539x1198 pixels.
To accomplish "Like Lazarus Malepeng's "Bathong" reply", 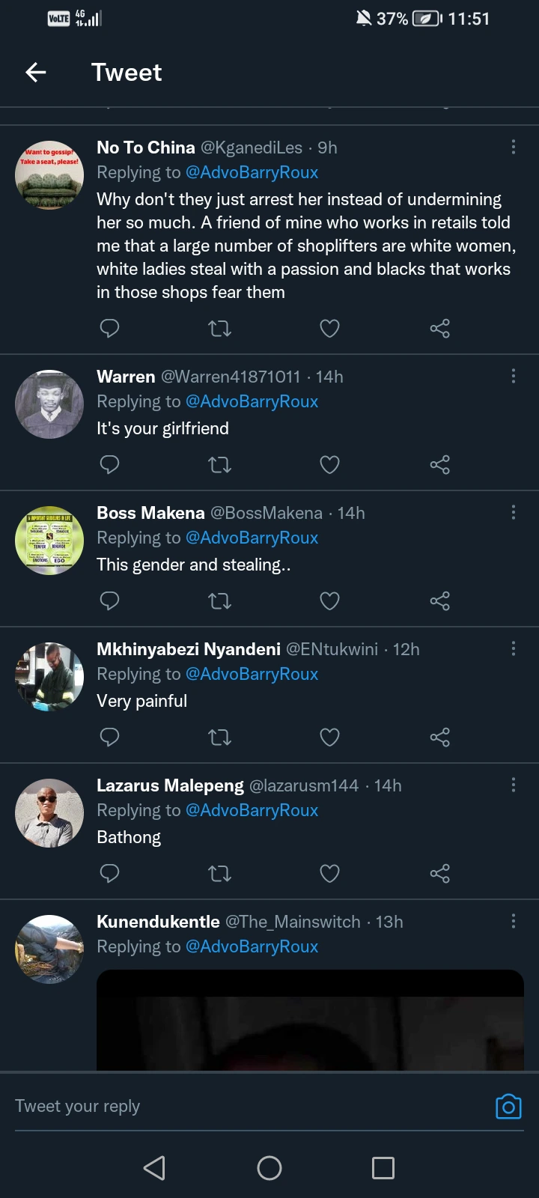I will (329, 874).
